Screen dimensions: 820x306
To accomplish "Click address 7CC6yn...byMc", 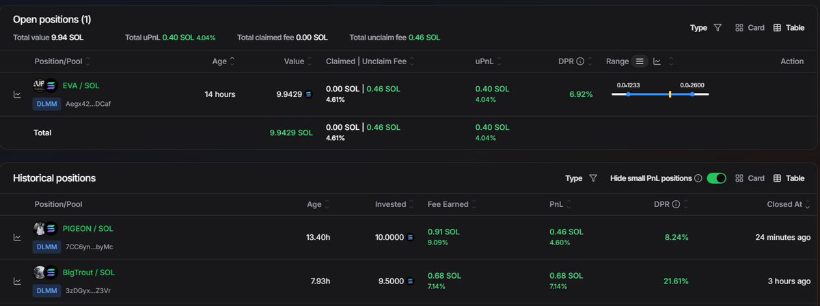I will [89, 247].
